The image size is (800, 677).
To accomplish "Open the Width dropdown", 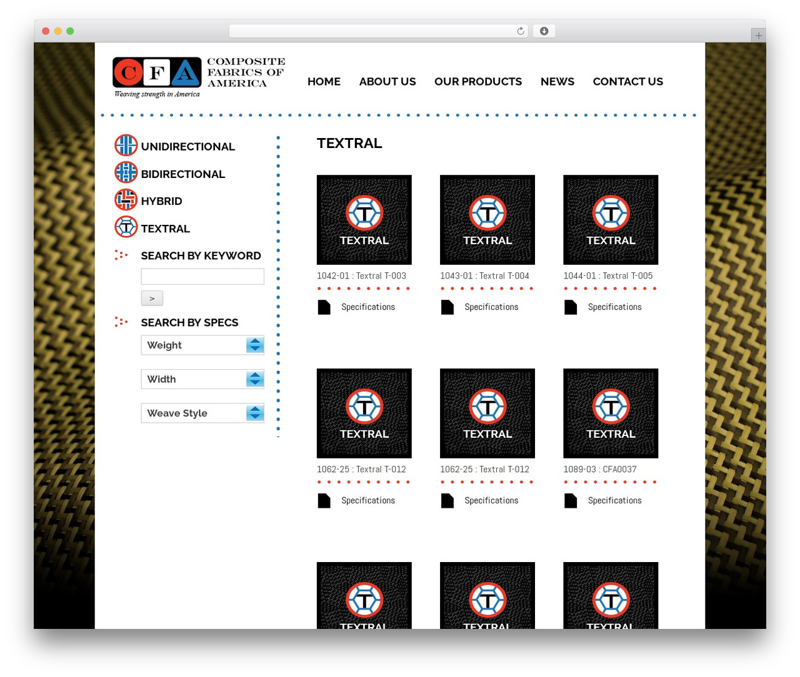I will pos(202,379).
